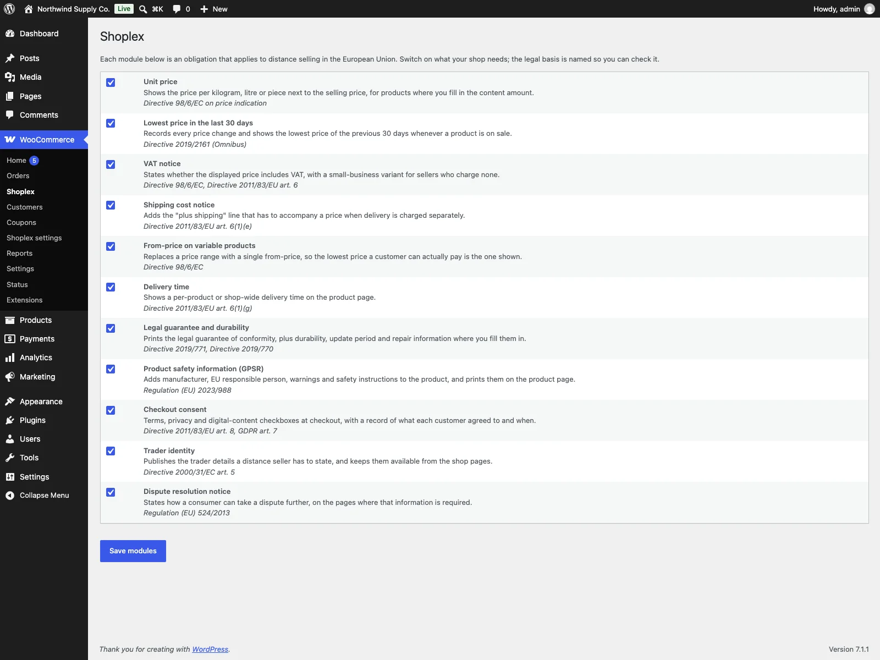Click the admin avatar icon
Image resolution: width=880 pixels, height=660 pixels.
(x=870, y=9)
